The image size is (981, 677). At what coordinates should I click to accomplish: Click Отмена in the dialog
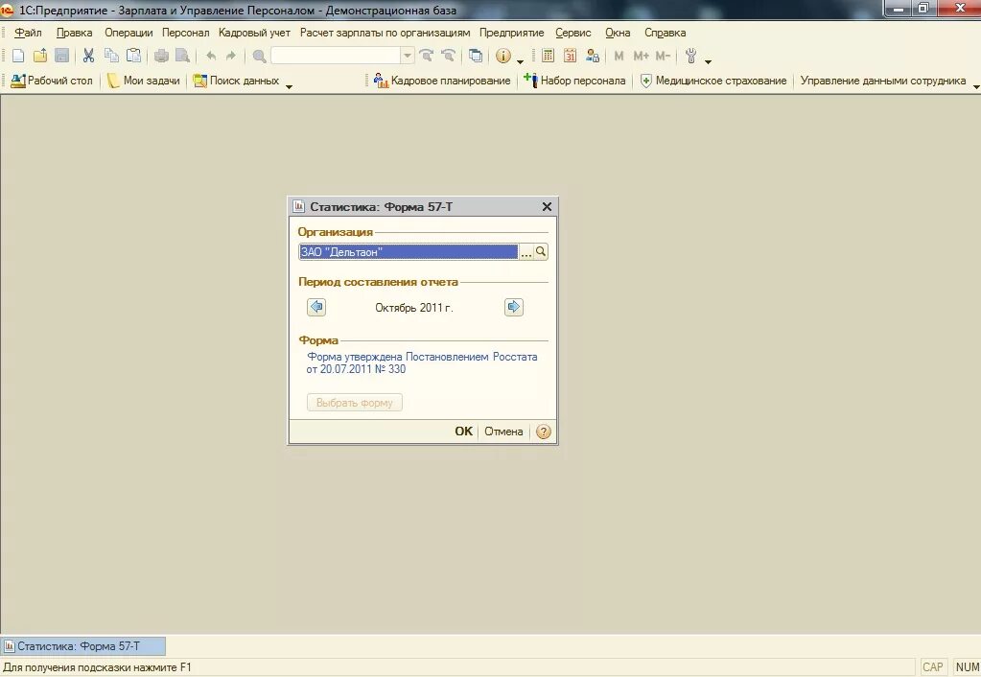pos(503,432)
